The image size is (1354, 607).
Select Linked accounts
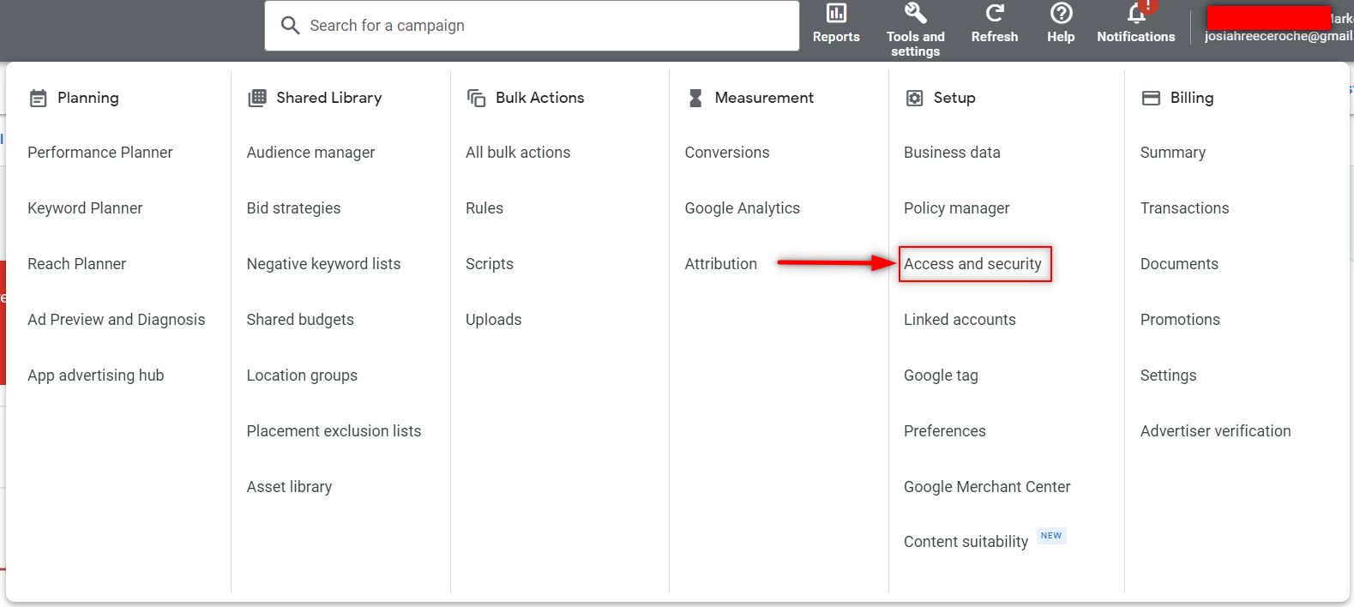click(960, 320)
